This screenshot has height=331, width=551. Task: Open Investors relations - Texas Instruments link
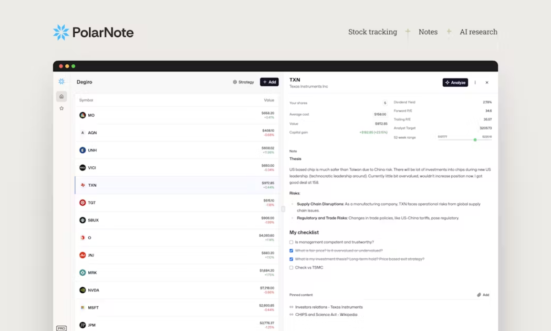[329, 307]
